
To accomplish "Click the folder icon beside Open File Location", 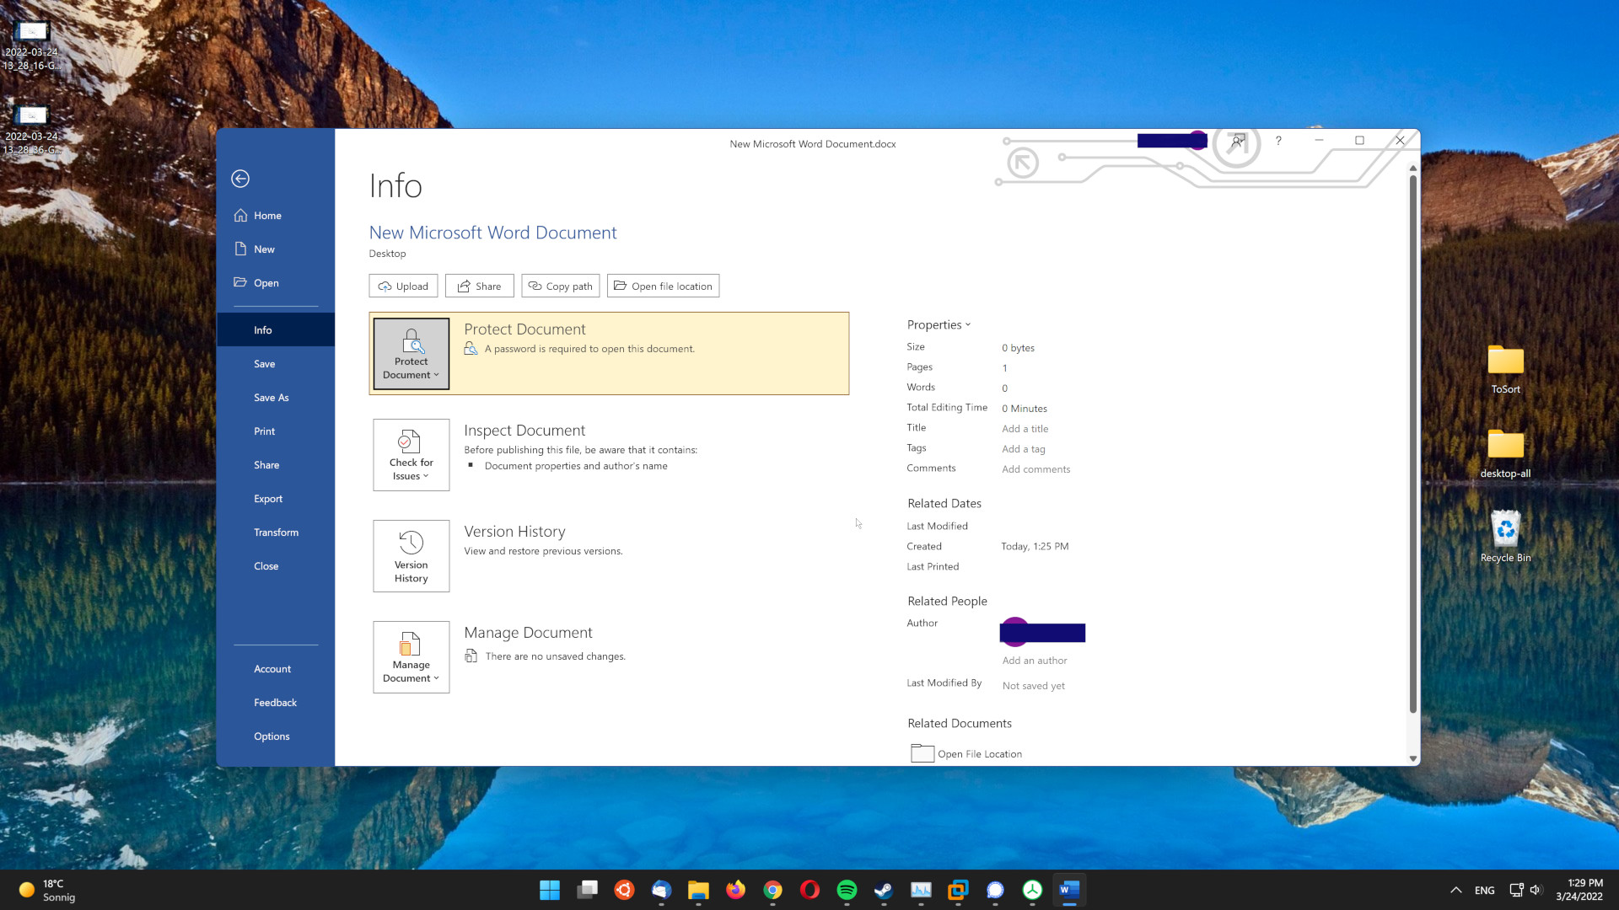I will (922, 753).
